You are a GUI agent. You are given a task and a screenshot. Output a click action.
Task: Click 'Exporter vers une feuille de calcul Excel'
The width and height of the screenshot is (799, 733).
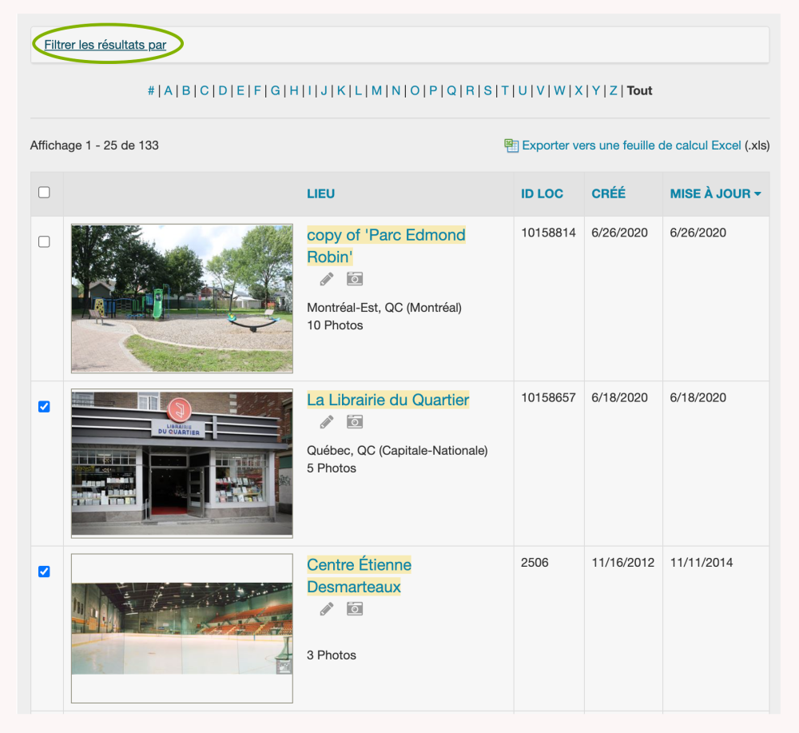point(631,145)
